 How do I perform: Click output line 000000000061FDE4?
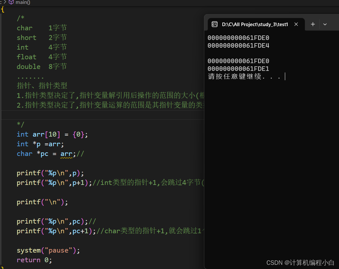pos(238,46)
